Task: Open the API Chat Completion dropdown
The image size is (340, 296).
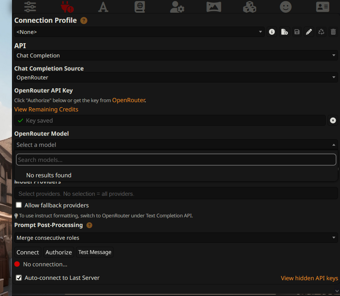Action: pos(176,55)
